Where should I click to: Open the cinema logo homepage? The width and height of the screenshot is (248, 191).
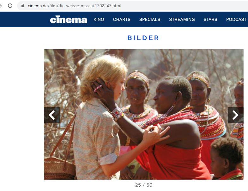tap(69, 20)
